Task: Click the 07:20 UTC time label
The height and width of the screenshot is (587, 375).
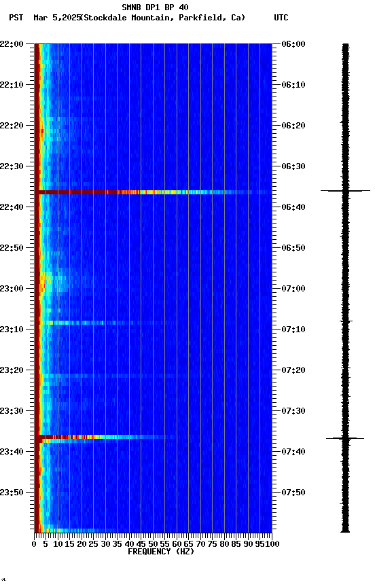Action: point(293,371)
